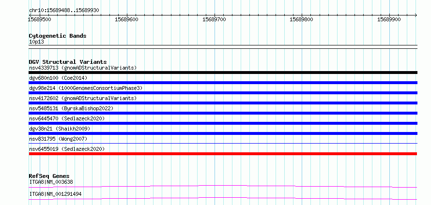
Task: Click the Cytogenetic Bands track heading
Action: [58, 36]
